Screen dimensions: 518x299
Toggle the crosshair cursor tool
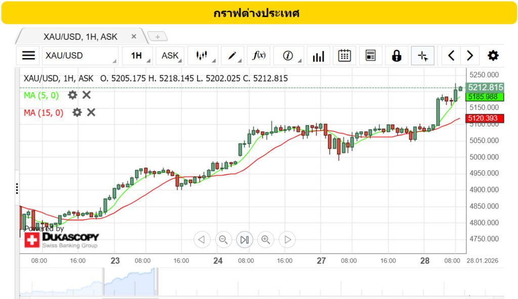click(x=423, y=56)
